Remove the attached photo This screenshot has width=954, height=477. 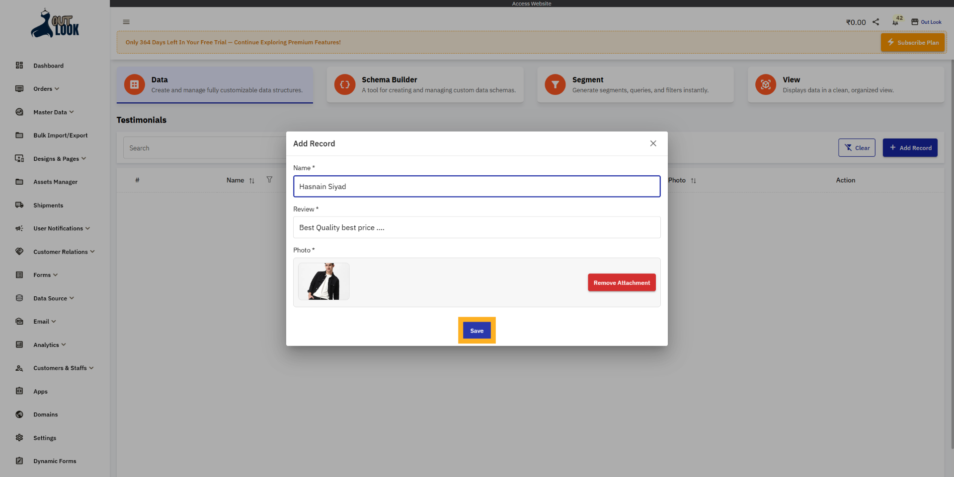(x=621, y=283)
